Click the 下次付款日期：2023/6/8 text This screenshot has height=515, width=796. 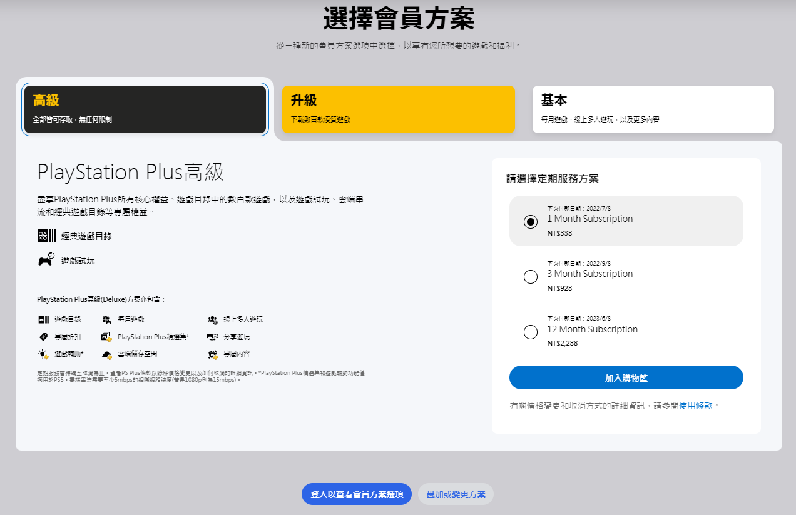point(579,318)
